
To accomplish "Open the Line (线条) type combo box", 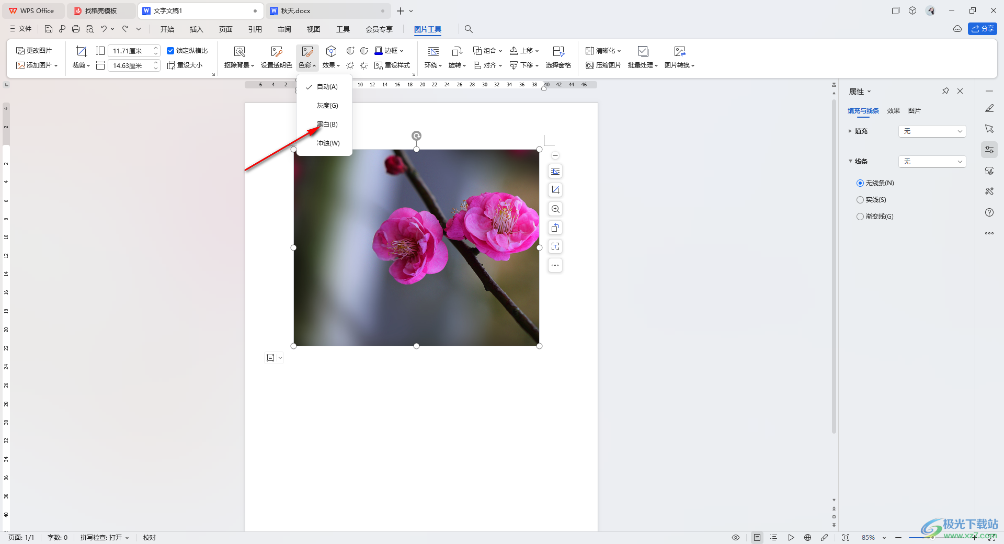I will click(x=932, y=162).
